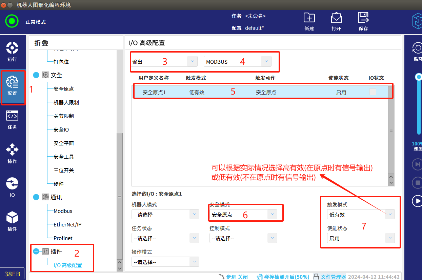Click the 打开 open icon

[x=336, y=21]
